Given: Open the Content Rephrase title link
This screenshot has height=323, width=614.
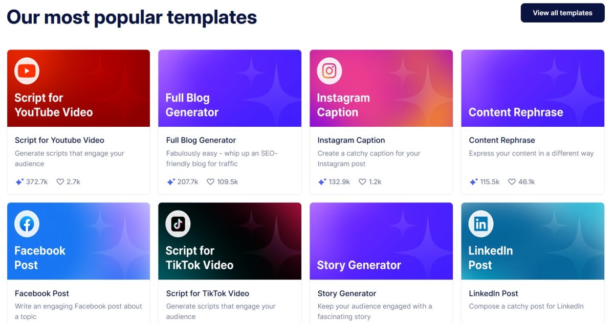Looking at the screenshot, I should coord(502,140).
